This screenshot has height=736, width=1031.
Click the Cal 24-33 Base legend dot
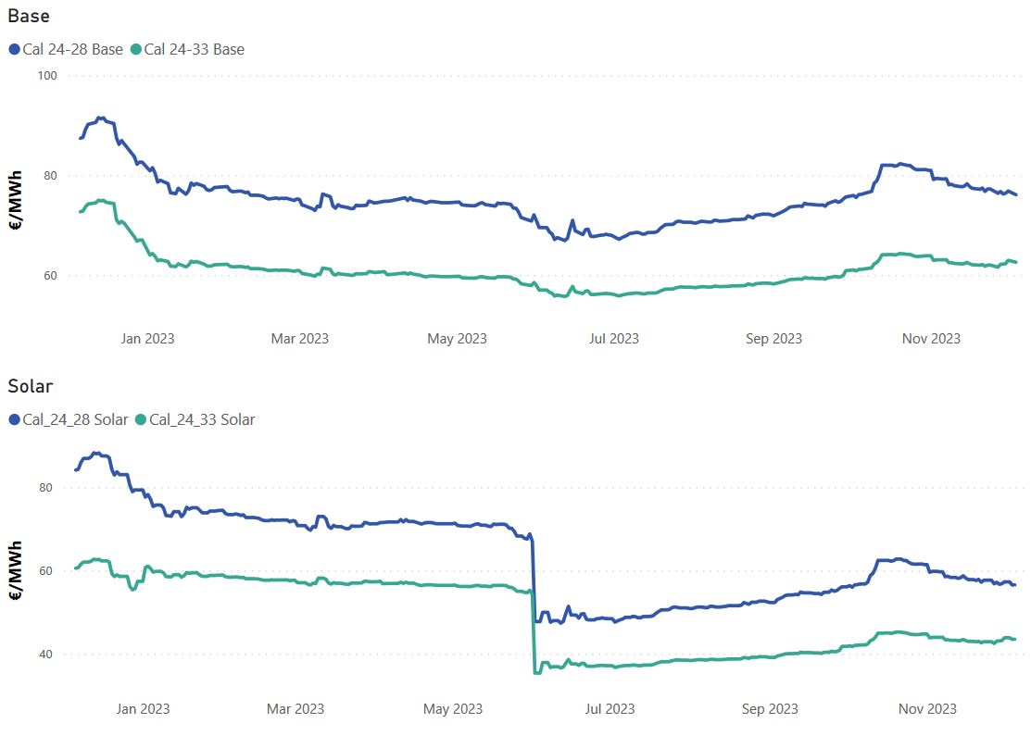[136, 50]
